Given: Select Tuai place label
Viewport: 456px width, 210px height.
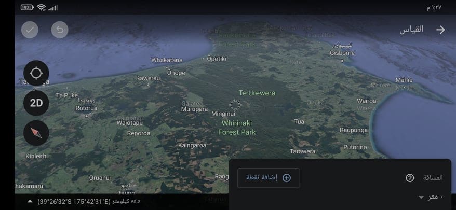Looking at the screenshot, I should 300,121.
